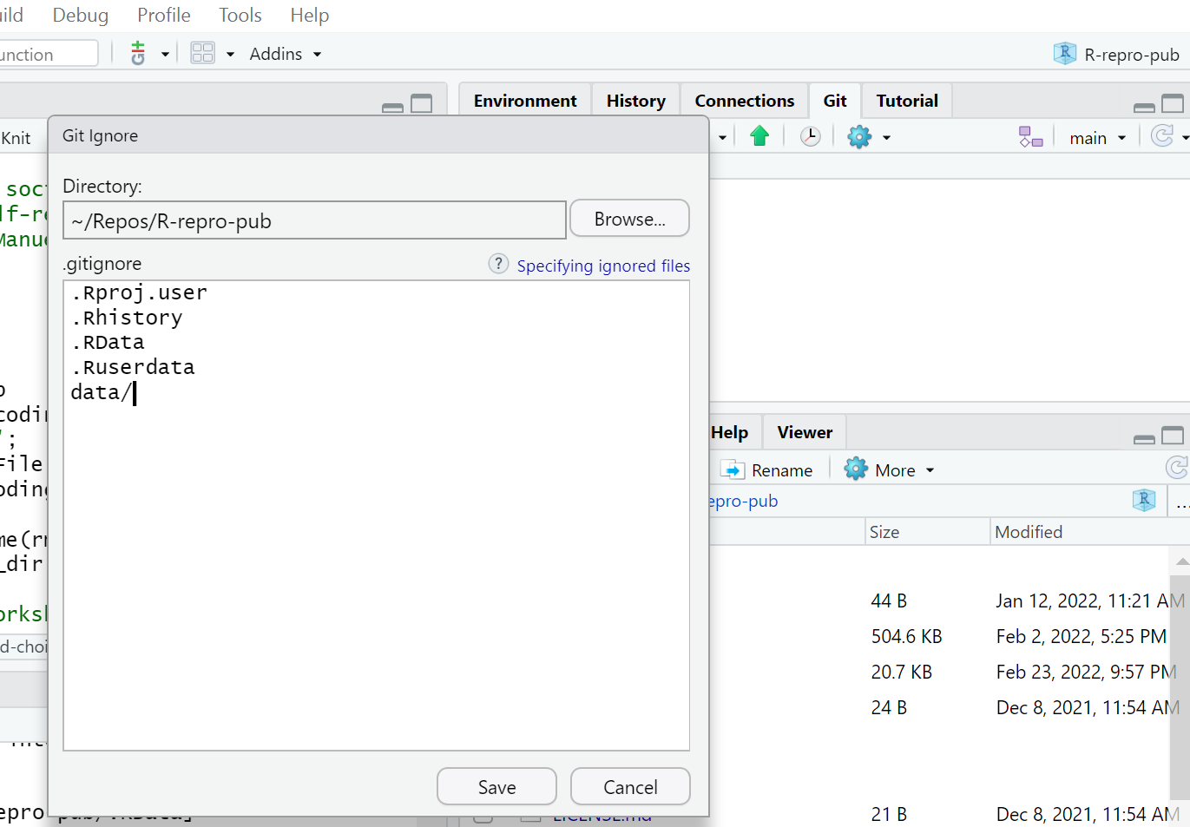Click the .Rproj.user line
The image size is (1190, 827).
(x=140, y=292)
